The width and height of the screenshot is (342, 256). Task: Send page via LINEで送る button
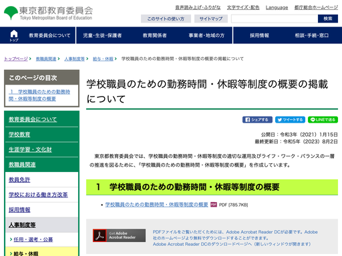pos(323,120)
